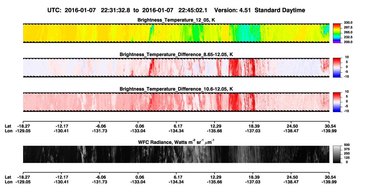Viewport: 366px width, 188px height.
Task: Select the Brightness_Temperature_12_05 panel title
Action: pyautogui.click(x=176, y=20)
